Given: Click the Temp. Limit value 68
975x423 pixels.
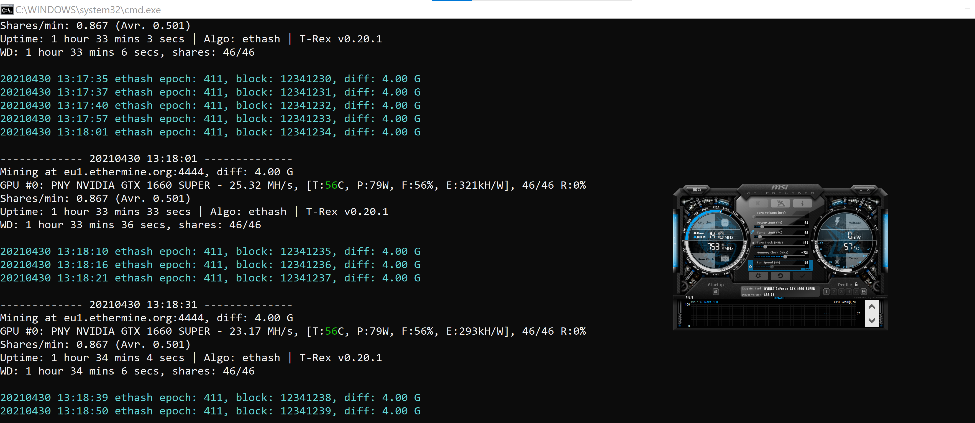Looking at the screenshot, I should [807, 233].
